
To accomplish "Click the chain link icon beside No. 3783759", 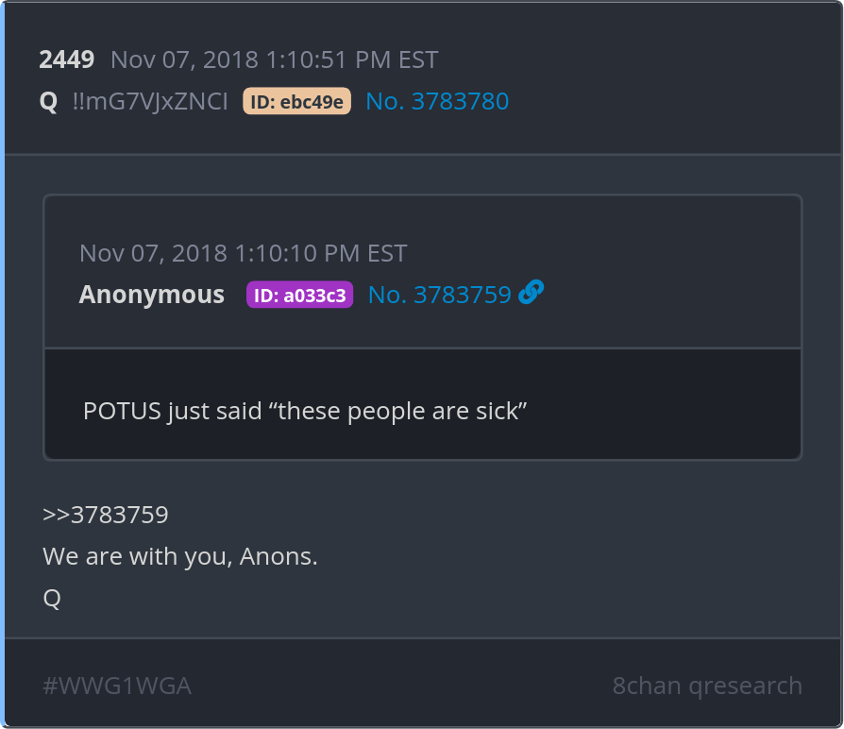I will click(532, 294).
